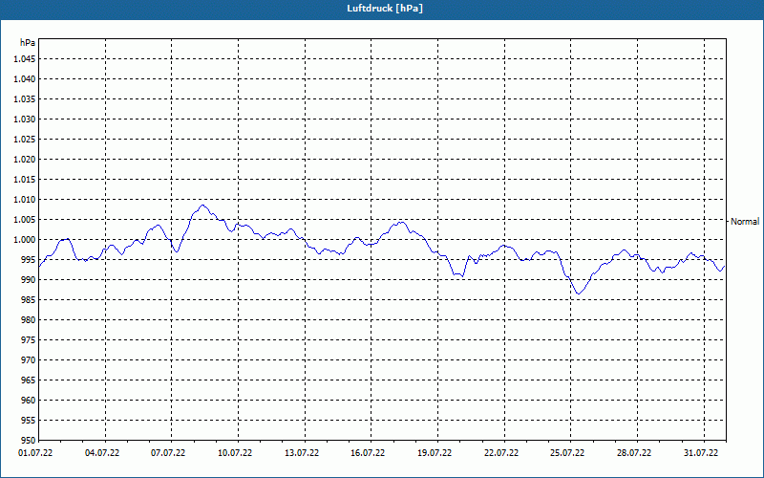Screen dimensions: 764x478
Task: Select the 1.035 axis value
Action: tap(27, 99)
